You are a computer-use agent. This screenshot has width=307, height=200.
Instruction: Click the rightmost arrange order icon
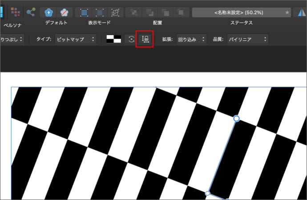(x=179, y=12)
